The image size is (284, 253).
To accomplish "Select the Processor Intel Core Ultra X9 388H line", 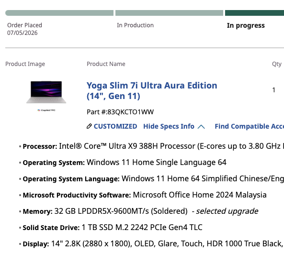I will click(151, 146).
